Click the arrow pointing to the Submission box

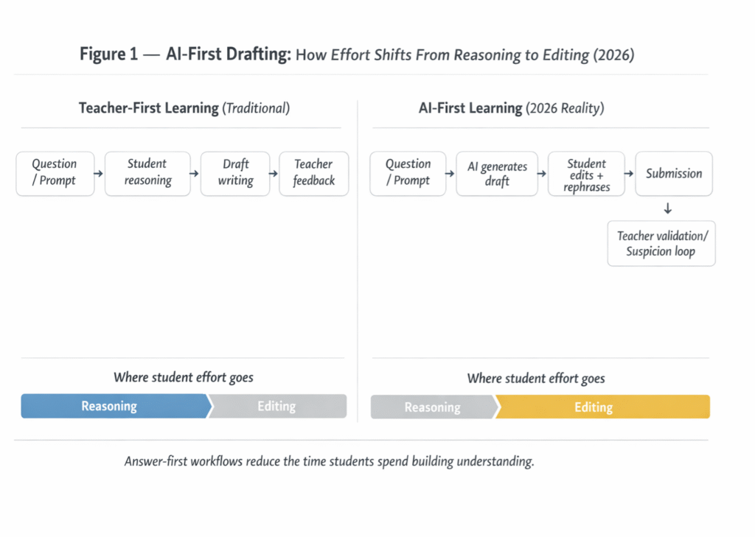629,174
